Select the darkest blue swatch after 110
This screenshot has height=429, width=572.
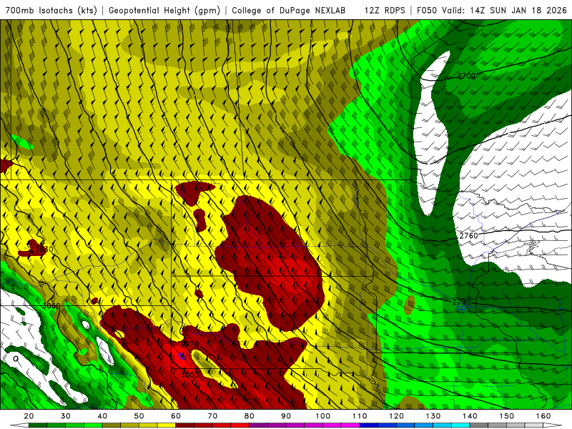(368, 425)
